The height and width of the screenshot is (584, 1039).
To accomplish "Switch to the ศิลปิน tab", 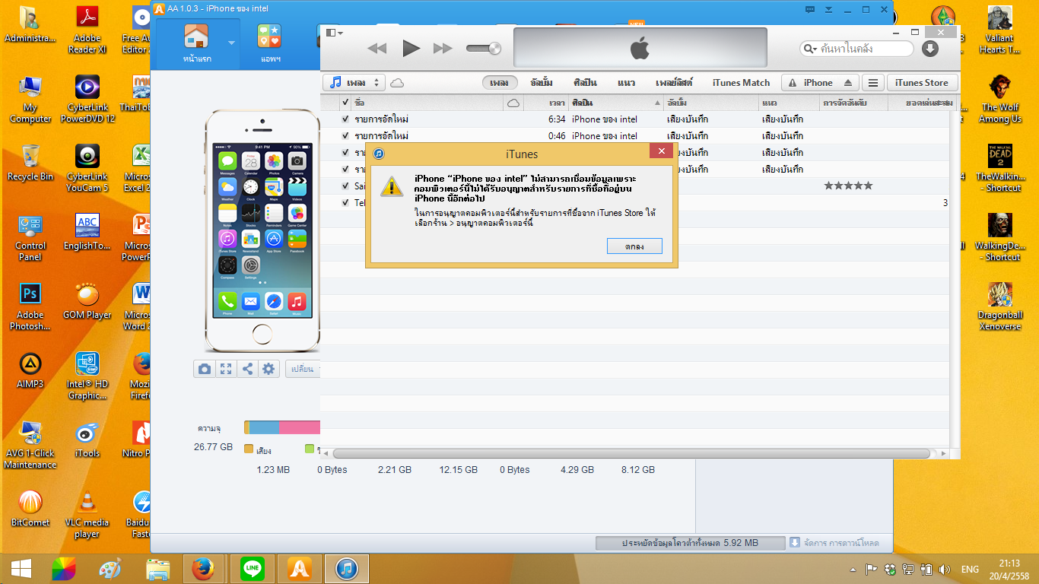I will 585,83.
